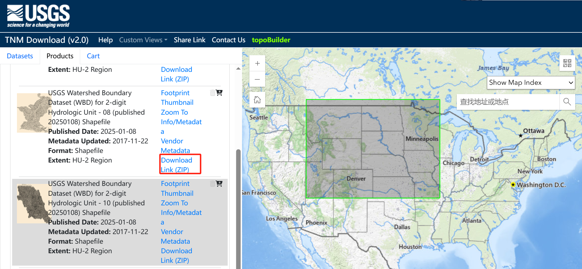Screen dimensions: 582x269
Task: Focus the map address search field
Action: (x=508, y=102)
